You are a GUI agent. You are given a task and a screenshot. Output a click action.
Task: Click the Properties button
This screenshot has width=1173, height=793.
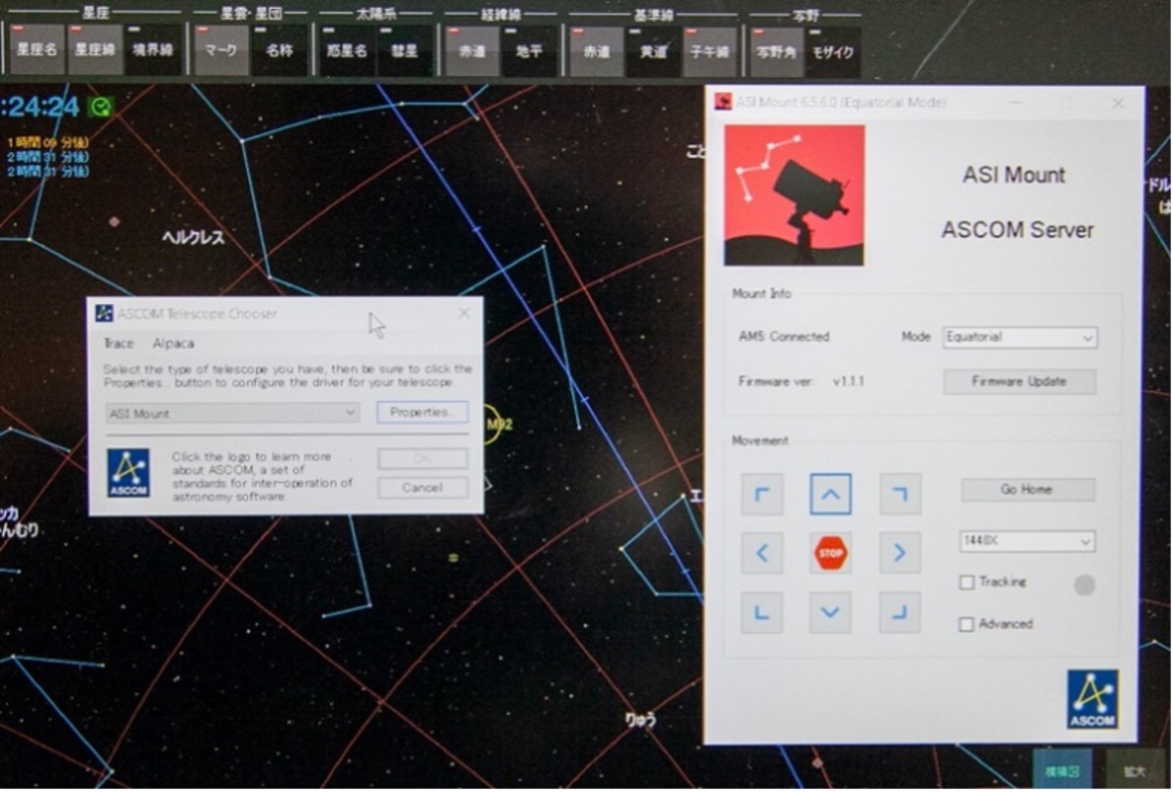coord(422,413)
